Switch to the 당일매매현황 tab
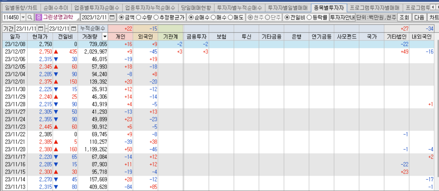The width and height of the screenshot is (439, 191). click(x=196, y=7)
